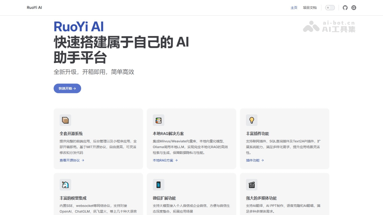Open the 插件功能 link
Screen dimensions: 383x215
click(x=252, y=160)
